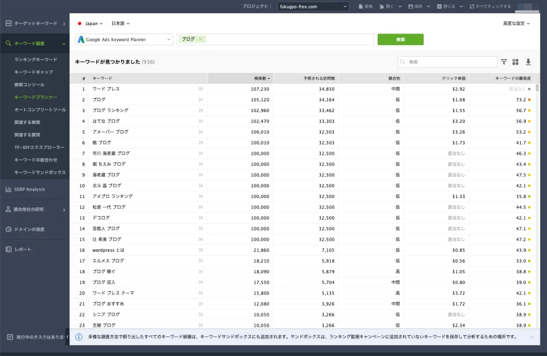Expand 高度な設定 advanced settings

517,23
